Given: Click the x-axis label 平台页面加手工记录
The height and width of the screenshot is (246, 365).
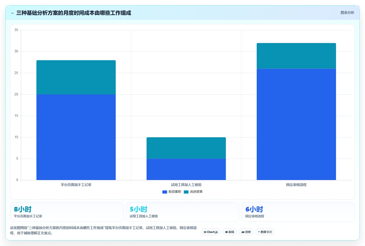Looking at the screenshot, I should click(x=76, y=185).
